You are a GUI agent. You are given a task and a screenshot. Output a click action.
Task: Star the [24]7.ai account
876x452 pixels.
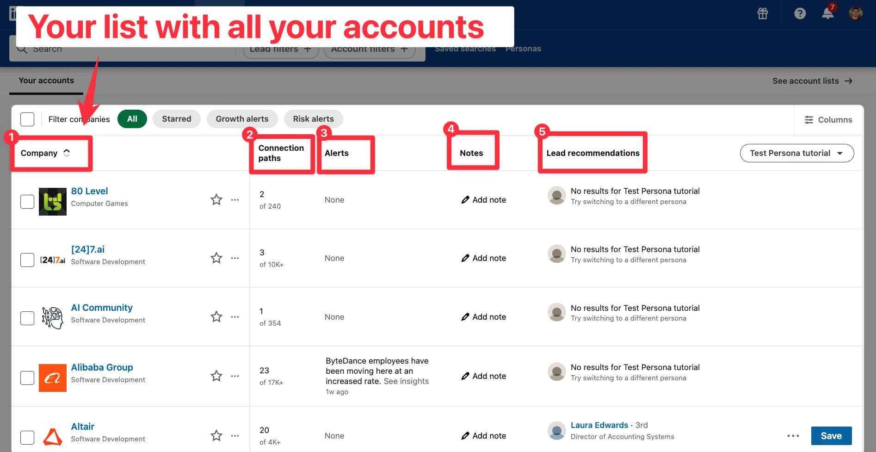coord(216,258)
